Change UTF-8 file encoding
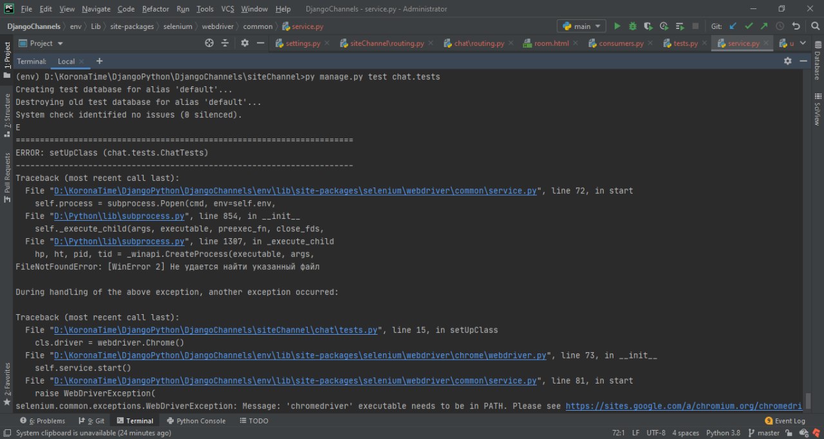The image size is (824, 439). [656, 433]
